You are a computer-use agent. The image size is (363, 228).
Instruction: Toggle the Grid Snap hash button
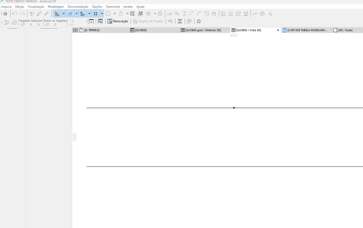96,14
